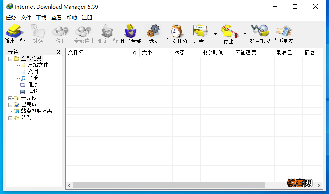Click the horizontal scrollbar left arrow
This screenshot has width=329, height=194.
69,185
